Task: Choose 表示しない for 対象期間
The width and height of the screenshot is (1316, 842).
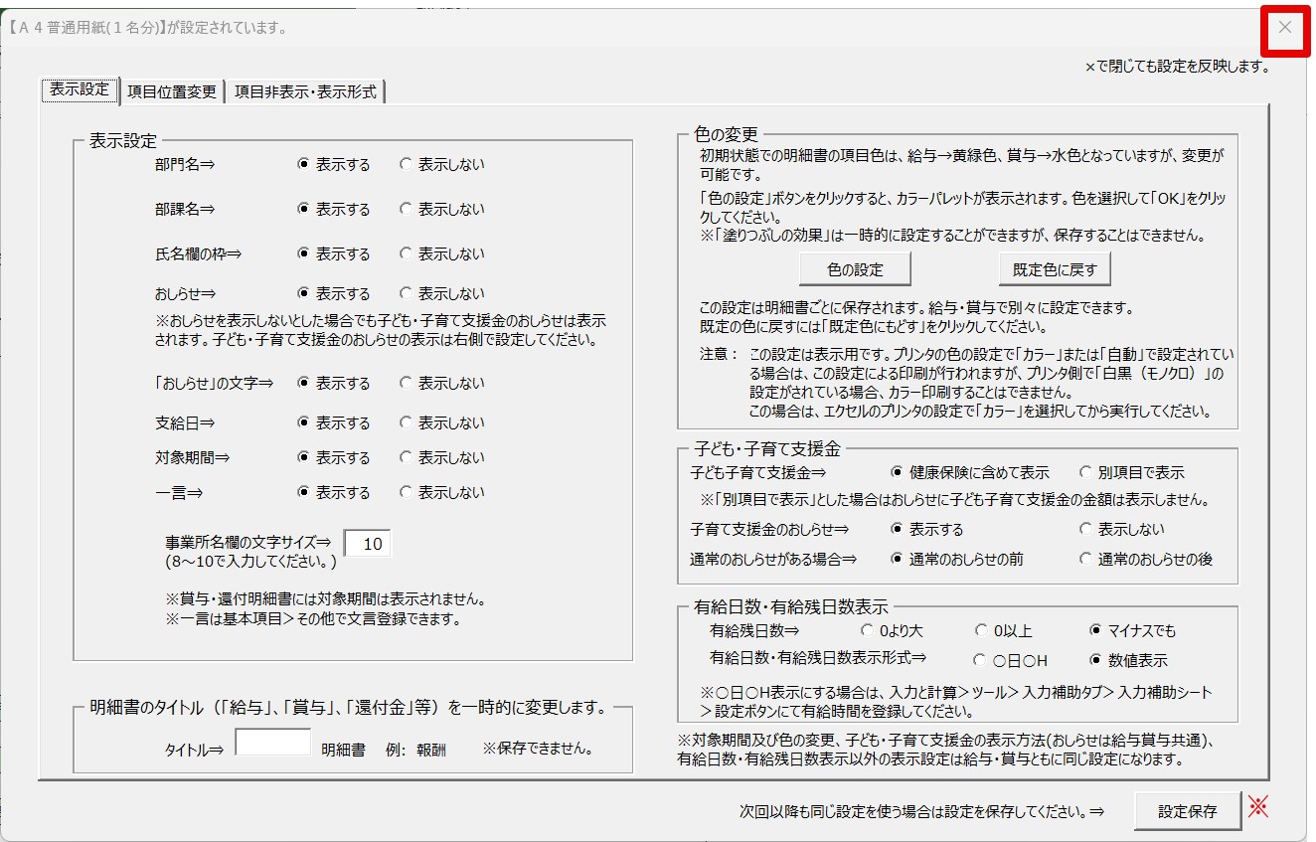Action: (442, 458)
